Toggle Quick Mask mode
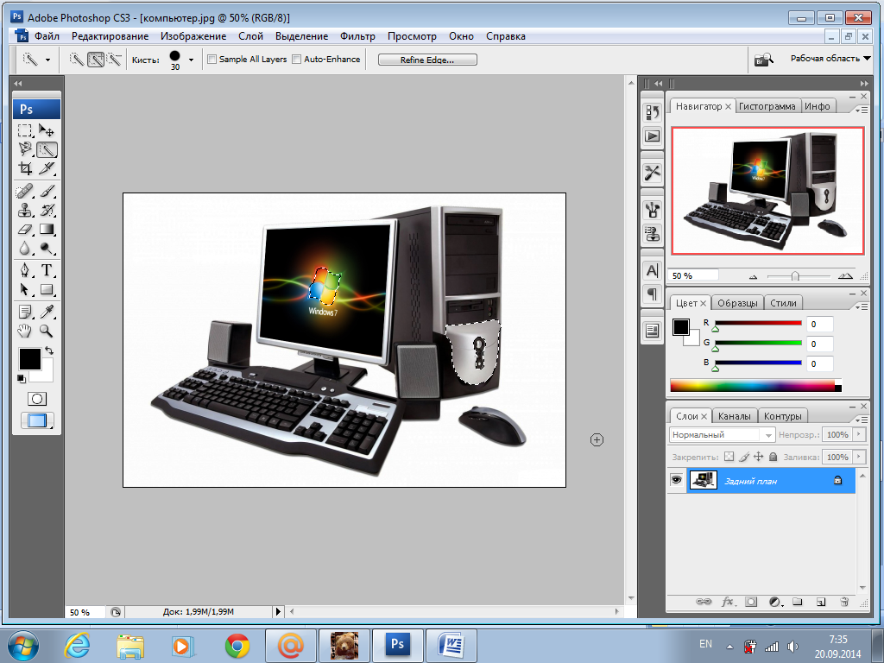884x663 pixels. tap(36, 399)
